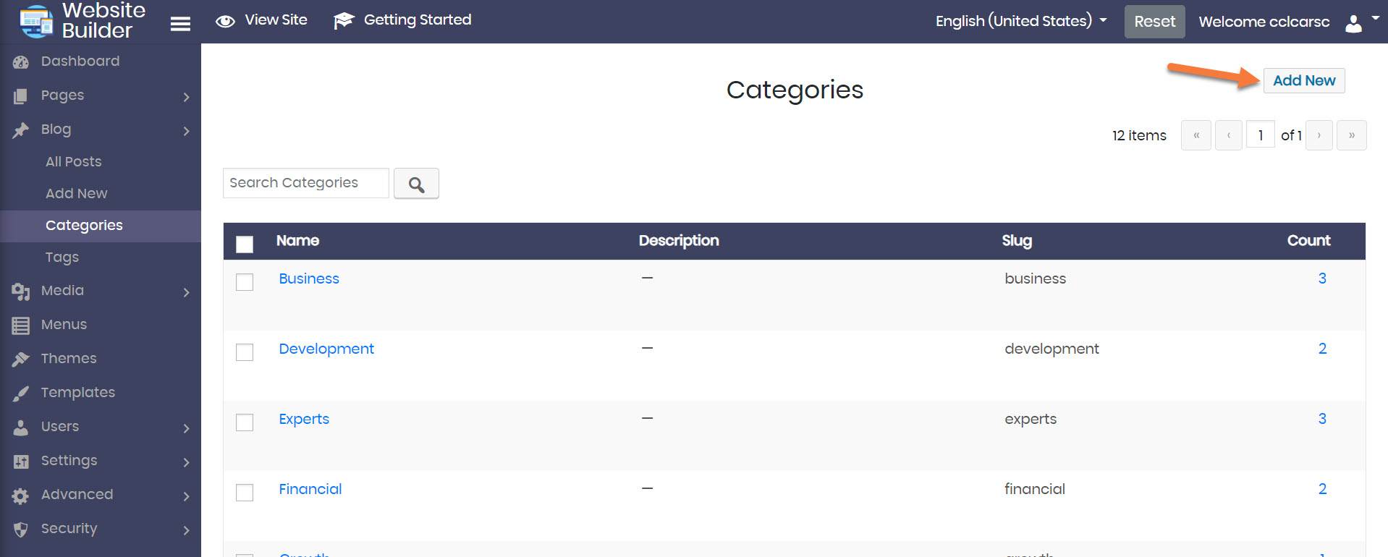Expand the Settings sidebar submenu

coord(186,462)
